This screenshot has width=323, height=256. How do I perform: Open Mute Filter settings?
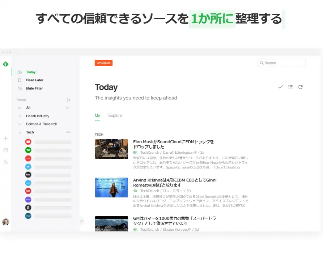pyautogui.click(x=34, y=88)
